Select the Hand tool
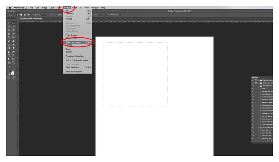 (x=9, y=63)
